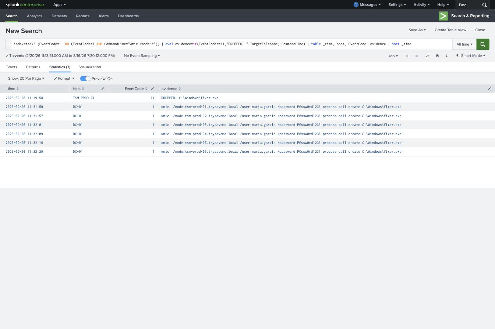
Task: Open the Job dropdown
Action: [x=393, y=56]
